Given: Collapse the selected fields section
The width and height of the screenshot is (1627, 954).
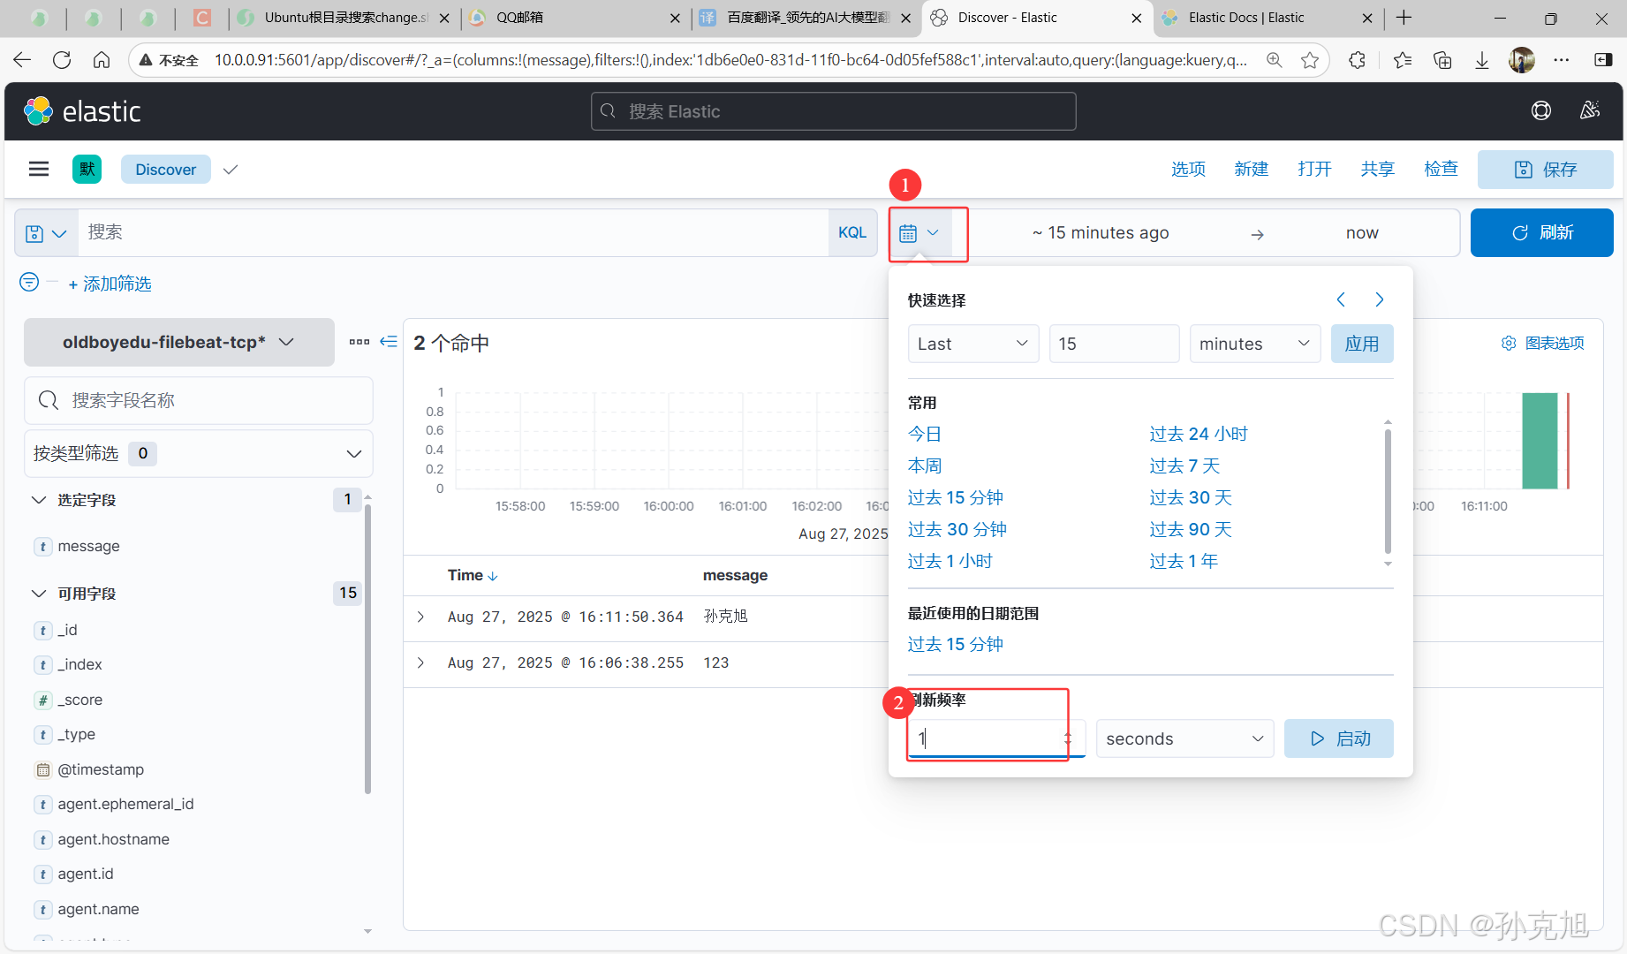Looking at the screenshot, I should [39, 500].
